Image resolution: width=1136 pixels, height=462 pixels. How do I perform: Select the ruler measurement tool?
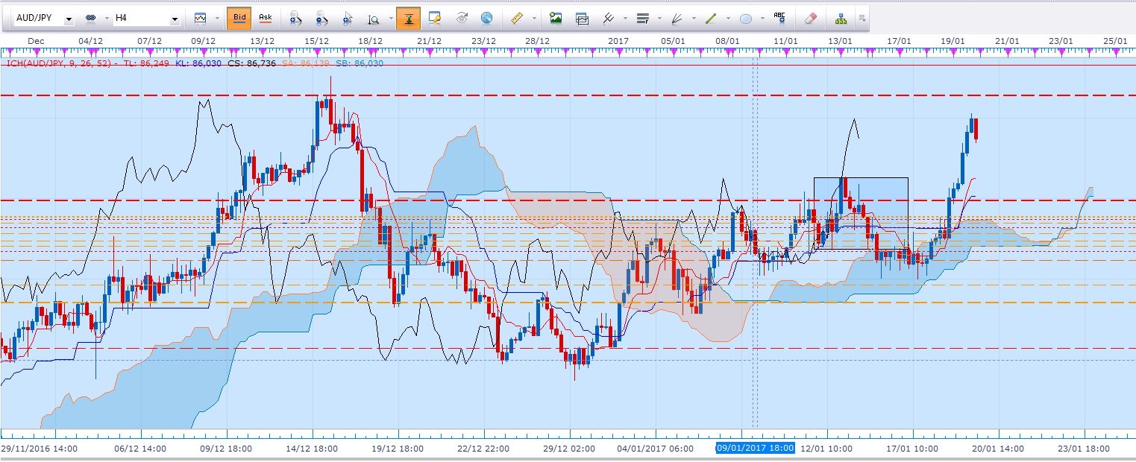[x=517, y=17]
